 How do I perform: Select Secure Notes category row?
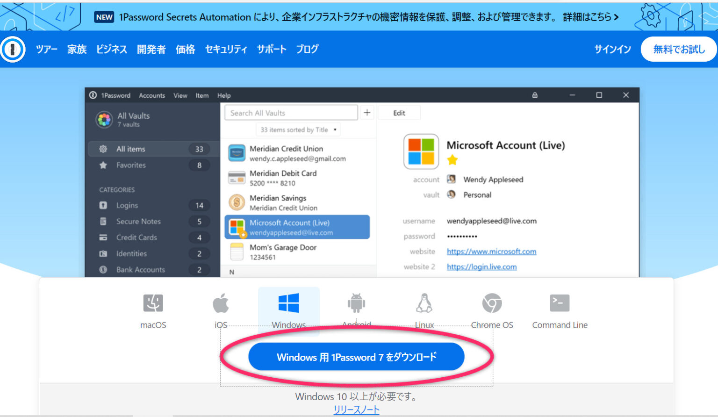pyautogui.click(x=153, y=221)
